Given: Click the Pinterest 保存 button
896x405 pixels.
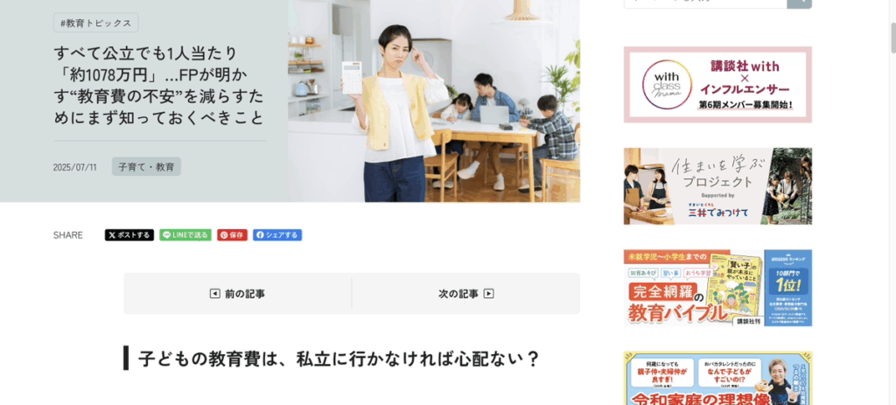Looking at the screenshot, I should tap(232, 234).
